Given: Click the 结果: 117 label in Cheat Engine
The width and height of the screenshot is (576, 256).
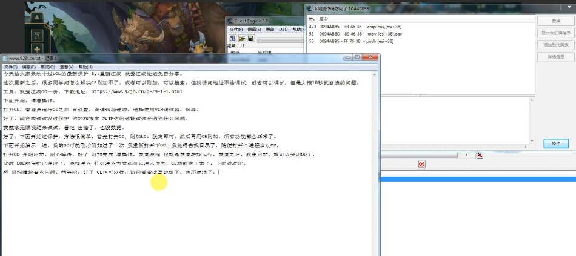Looking at the screenshot, I should click(x=236, y=46).
